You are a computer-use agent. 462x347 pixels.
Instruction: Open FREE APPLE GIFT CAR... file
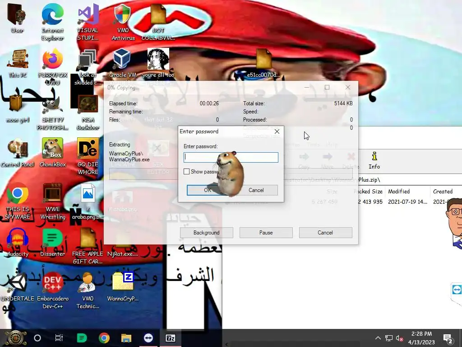[x=88, y=245]
